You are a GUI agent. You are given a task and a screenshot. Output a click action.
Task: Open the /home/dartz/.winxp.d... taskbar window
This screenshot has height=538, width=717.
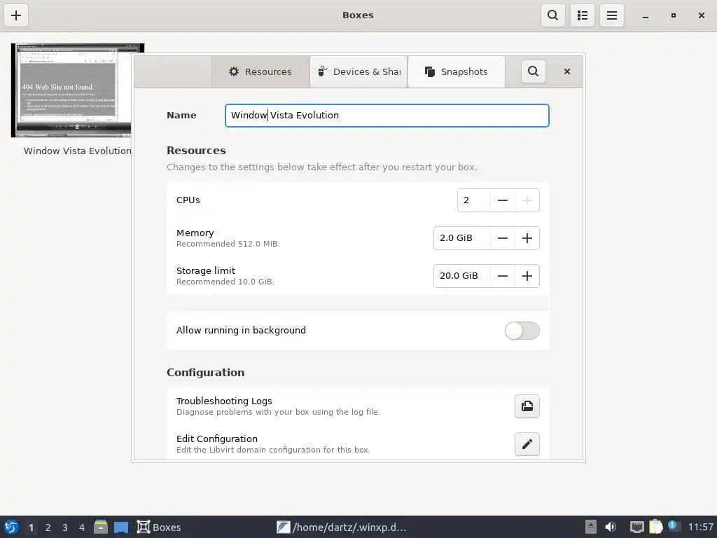pos(342,527)
